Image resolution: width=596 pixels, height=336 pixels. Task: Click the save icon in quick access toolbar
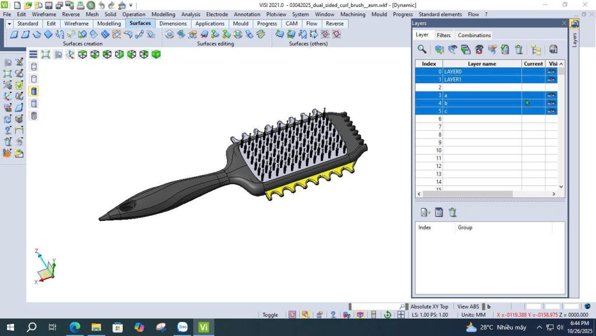pyautogui.click(x=48, y=5)
